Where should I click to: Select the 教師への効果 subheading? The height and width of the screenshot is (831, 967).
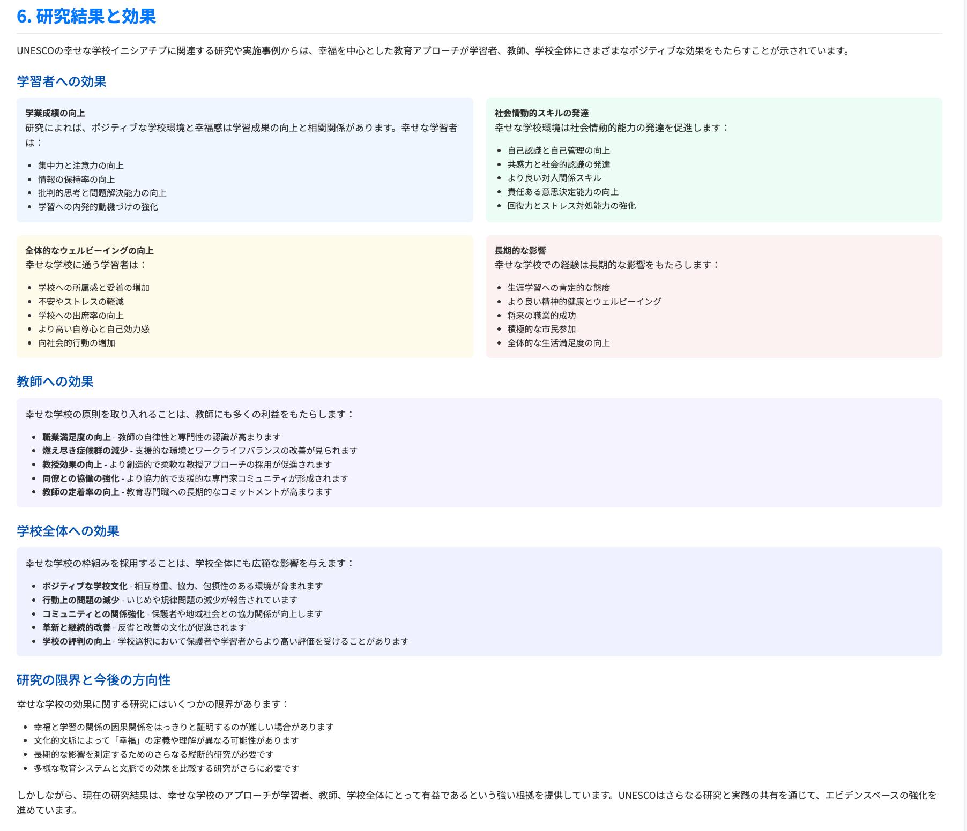coord(55,381)
